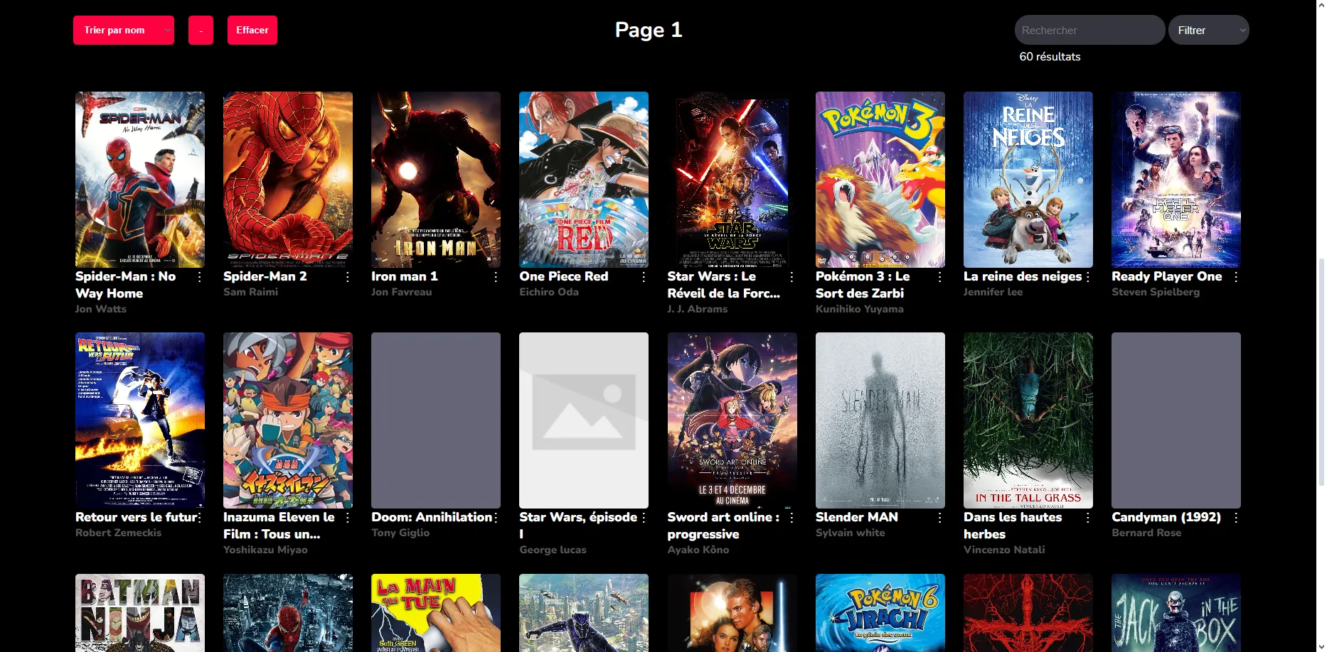The height and width of the screenshot is (652, 1327).
Task: Click director name 'Vincenzo Natali'
Action: [1004, 550]
